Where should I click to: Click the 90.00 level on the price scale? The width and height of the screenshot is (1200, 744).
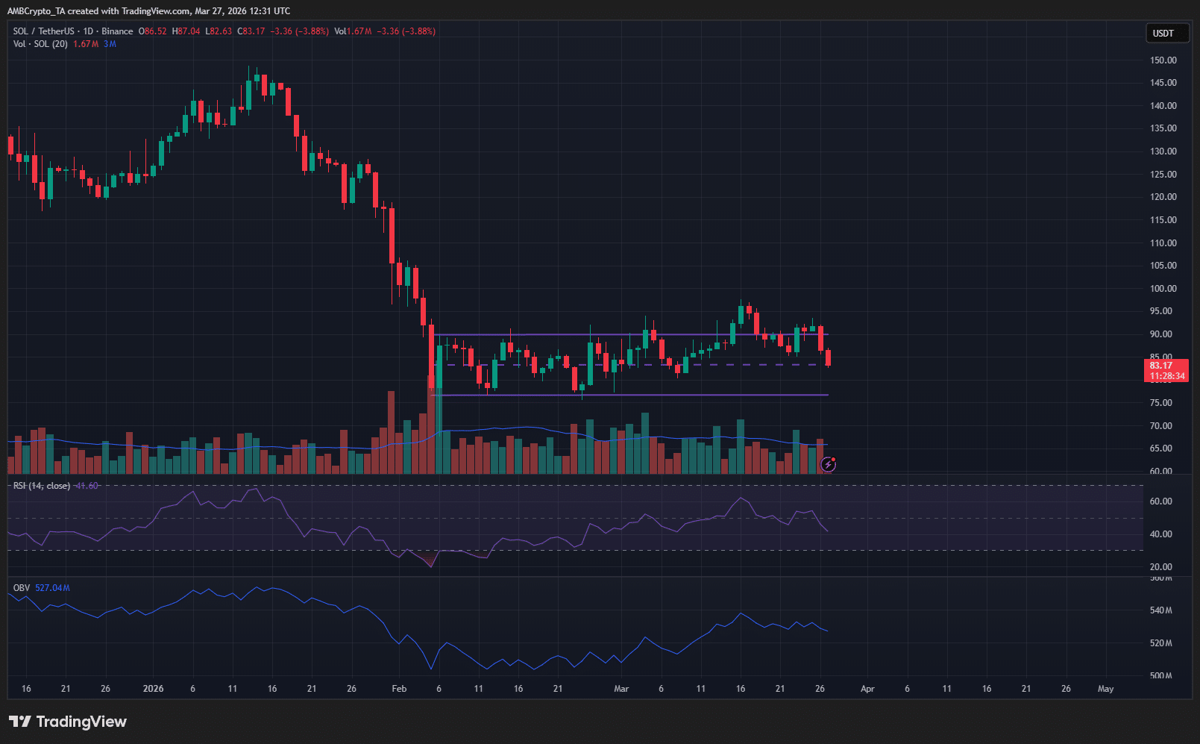point(1160,334)
